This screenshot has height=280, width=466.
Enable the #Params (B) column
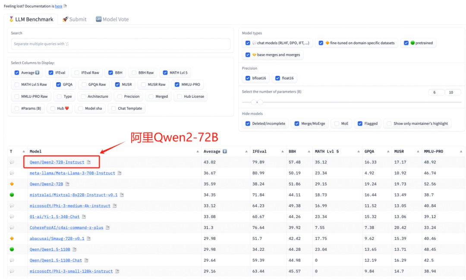tap(17, 108)
